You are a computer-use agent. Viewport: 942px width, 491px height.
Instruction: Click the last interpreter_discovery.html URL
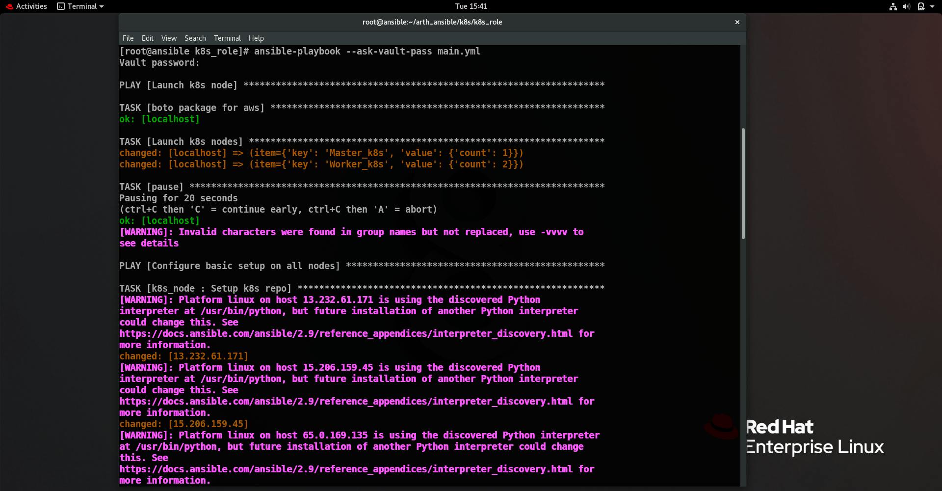[346, 469]
